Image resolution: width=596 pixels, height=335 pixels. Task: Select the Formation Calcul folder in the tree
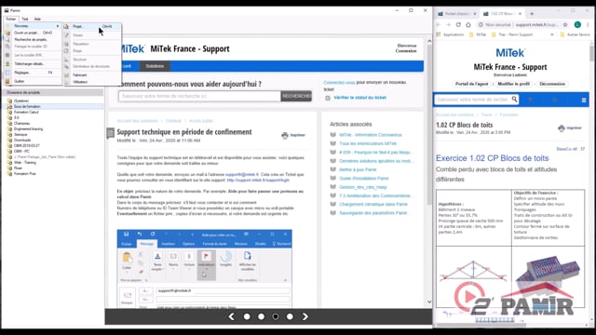[x=26, y=112]
